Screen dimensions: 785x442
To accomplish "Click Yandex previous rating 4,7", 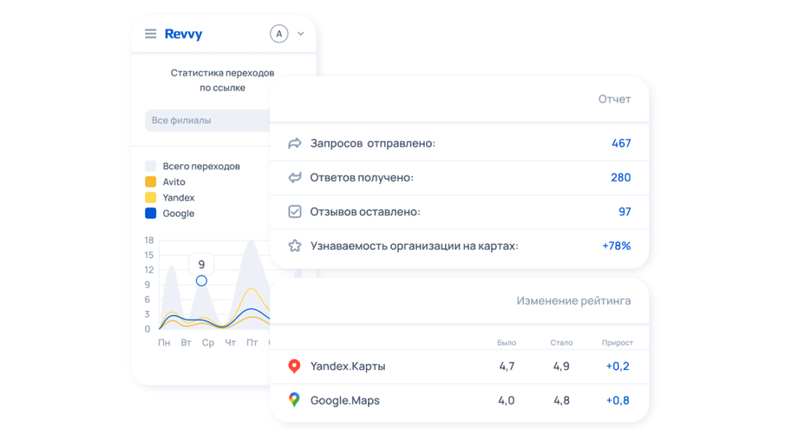I will 506,367.
